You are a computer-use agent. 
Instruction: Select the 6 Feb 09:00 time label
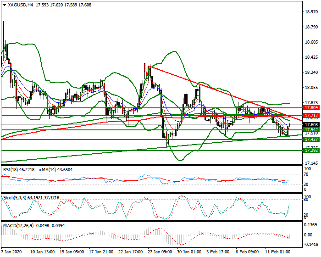247,251
